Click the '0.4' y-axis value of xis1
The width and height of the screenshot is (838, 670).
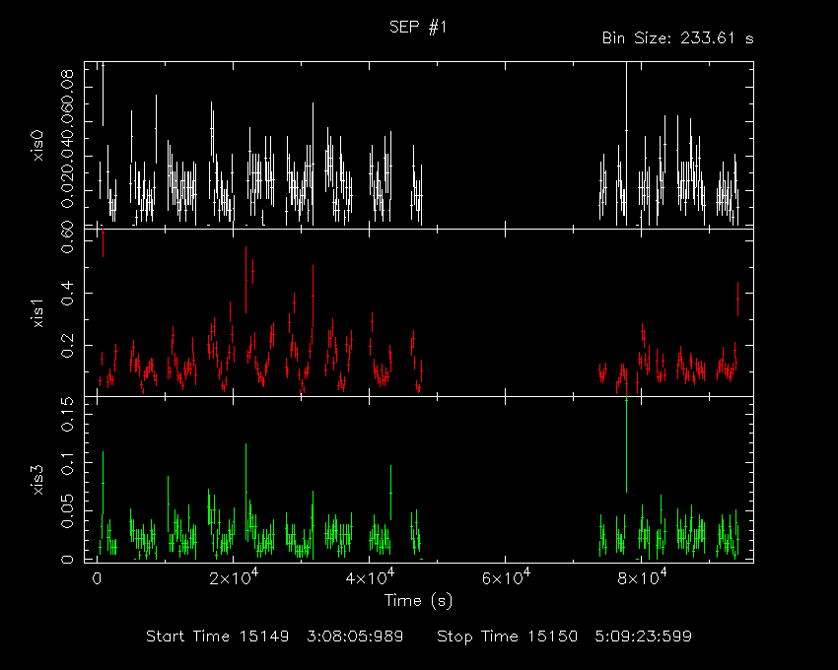[x=68, y=294]
